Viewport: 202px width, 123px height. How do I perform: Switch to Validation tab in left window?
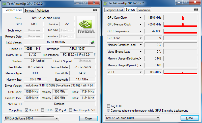pyautogui.click(x=43, y=11)
